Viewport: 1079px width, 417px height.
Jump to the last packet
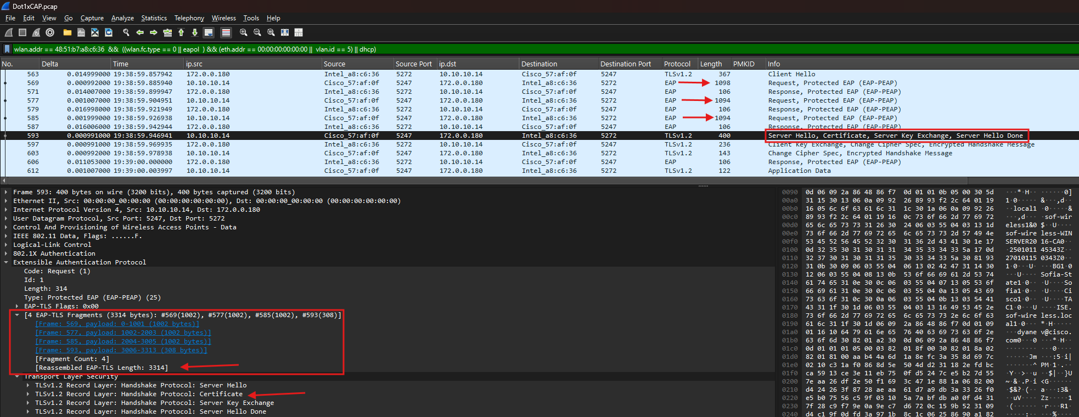click(x=194, y=33)
